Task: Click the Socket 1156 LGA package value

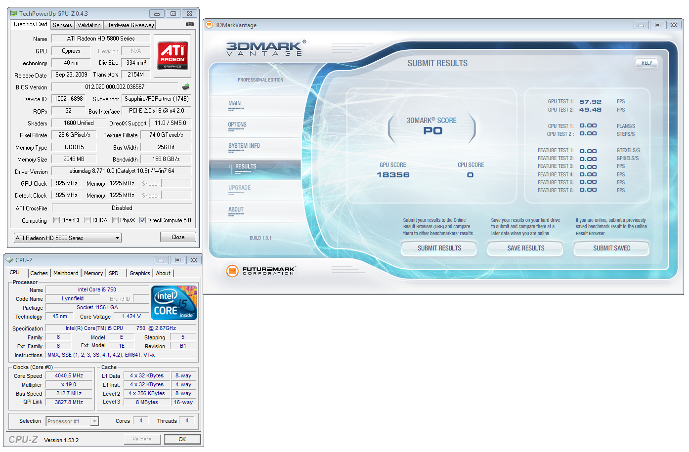Action: tap(97, 307)
